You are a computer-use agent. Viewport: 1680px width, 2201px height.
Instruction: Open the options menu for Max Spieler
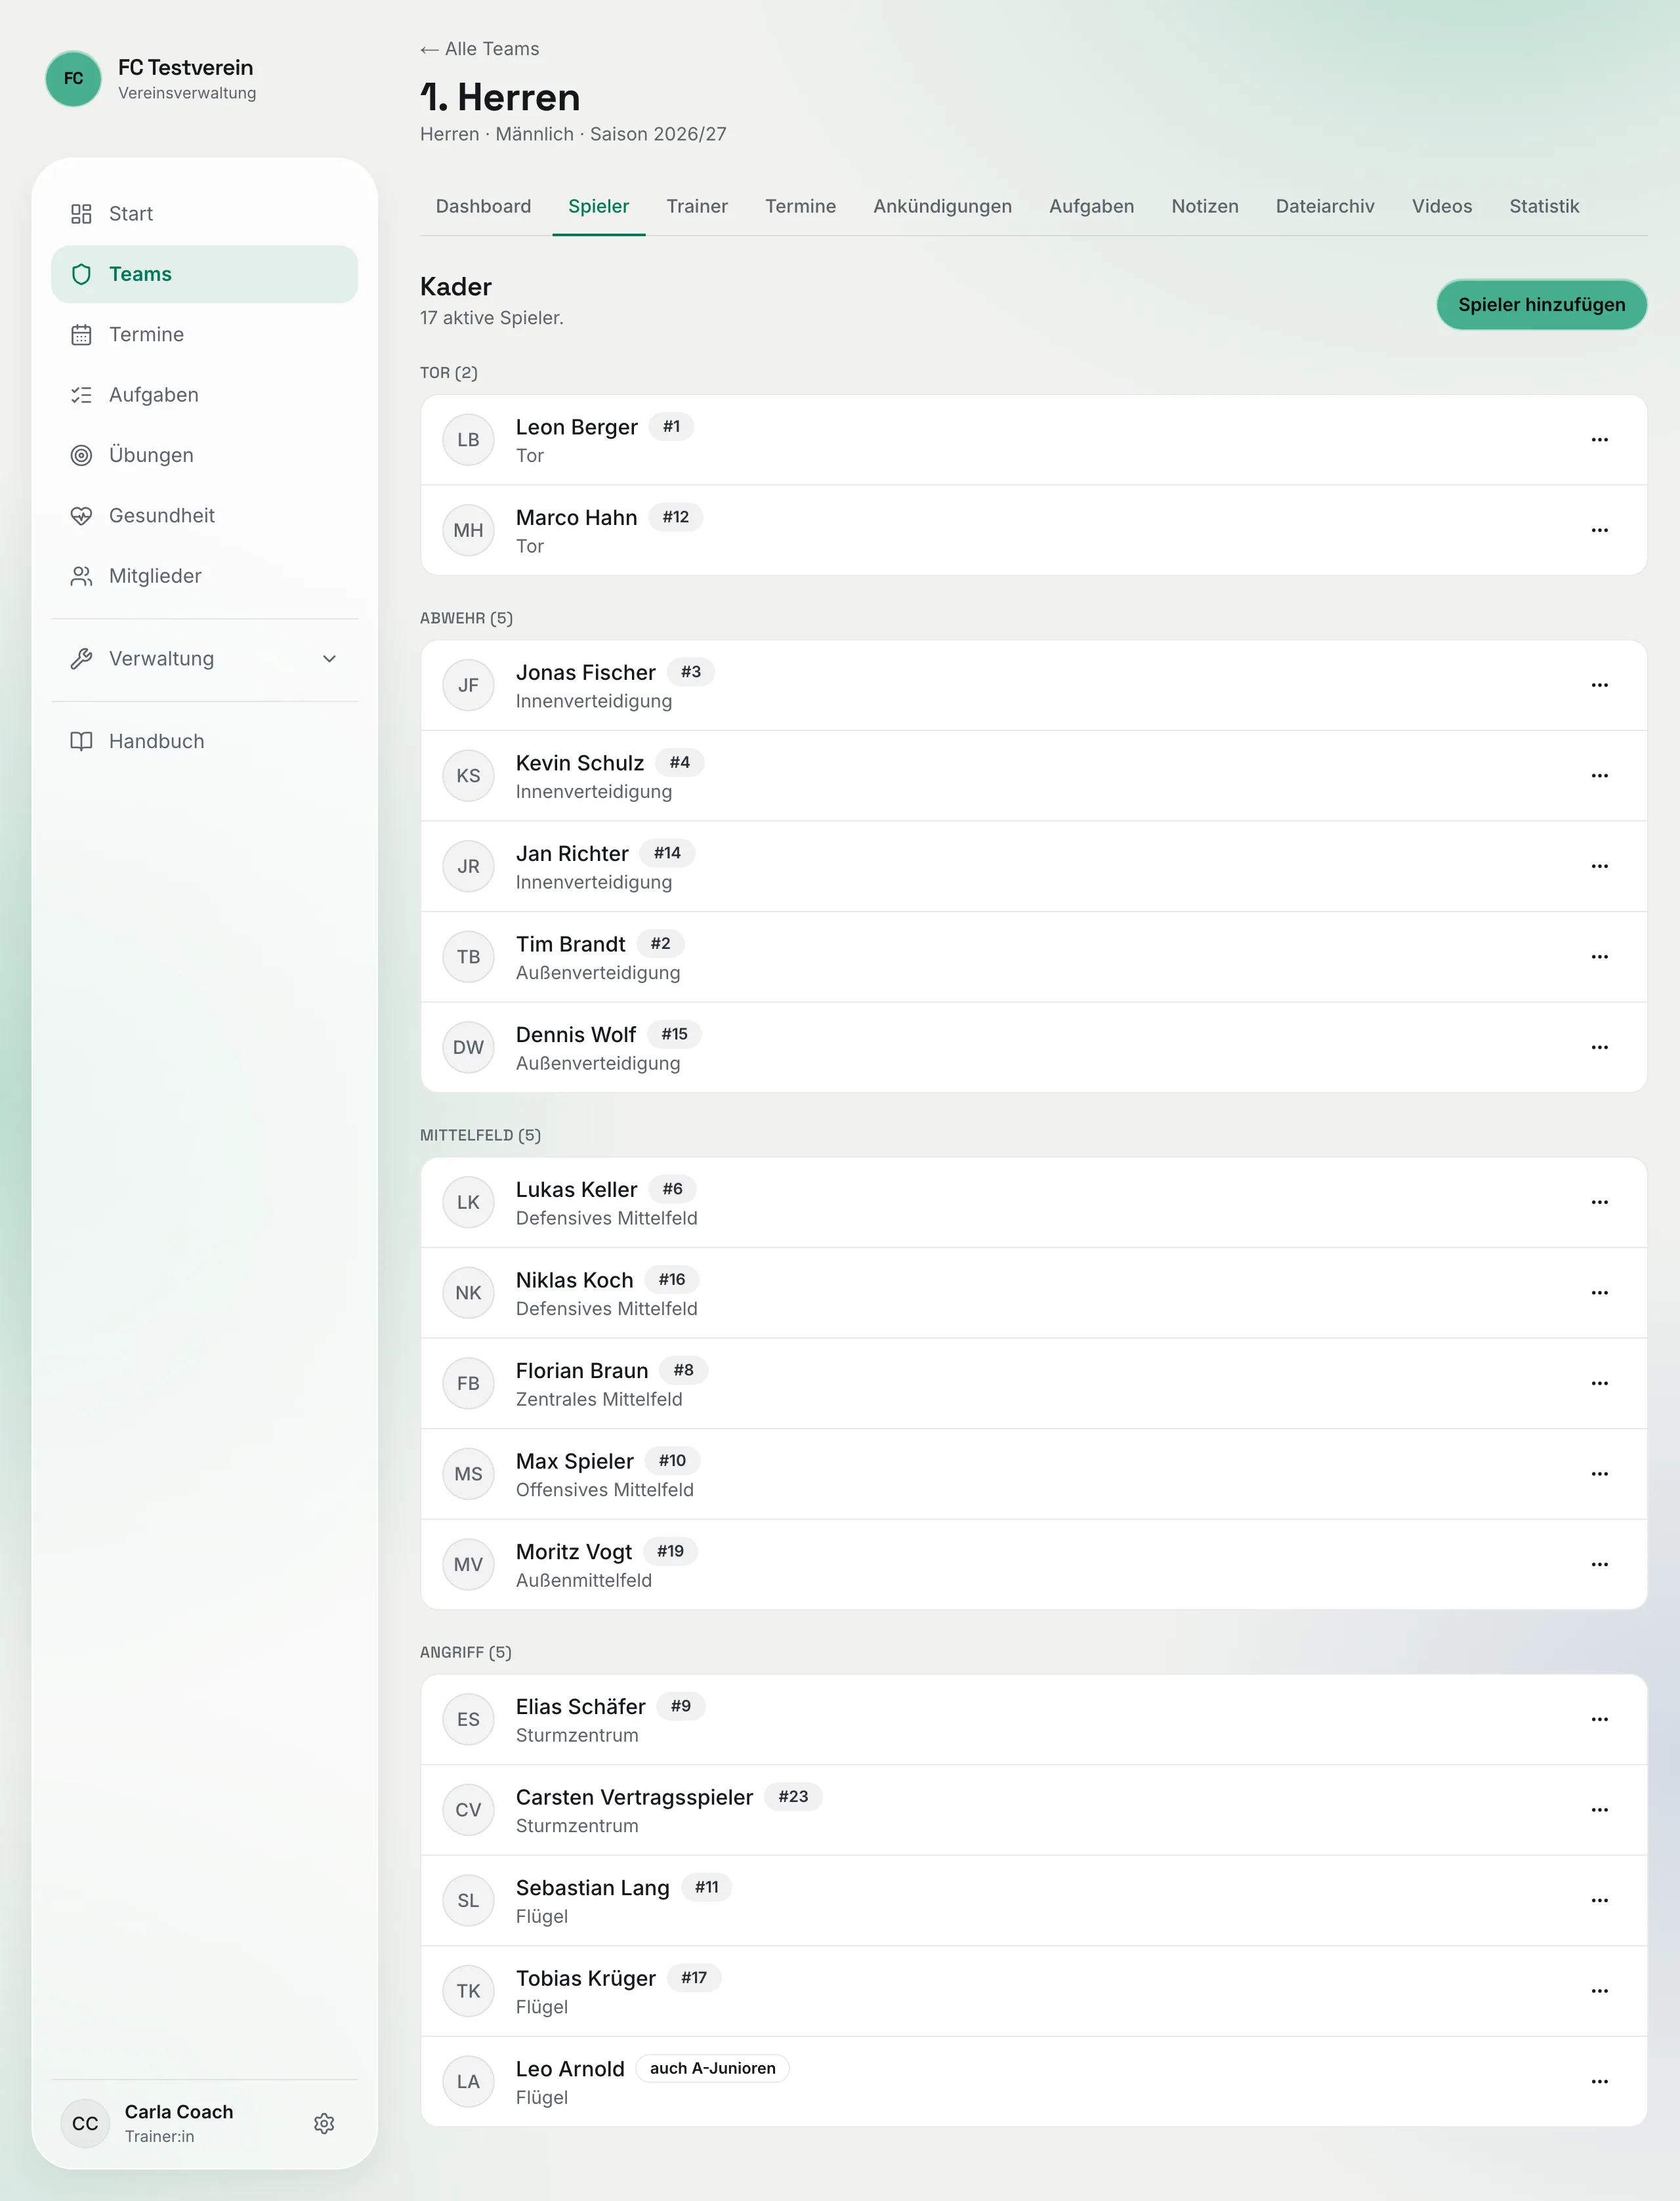pos(1599,1474)
